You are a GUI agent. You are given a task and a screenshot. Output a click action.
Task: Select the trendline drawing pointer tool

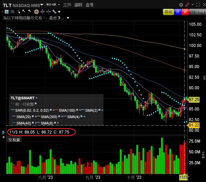point(18,12)
